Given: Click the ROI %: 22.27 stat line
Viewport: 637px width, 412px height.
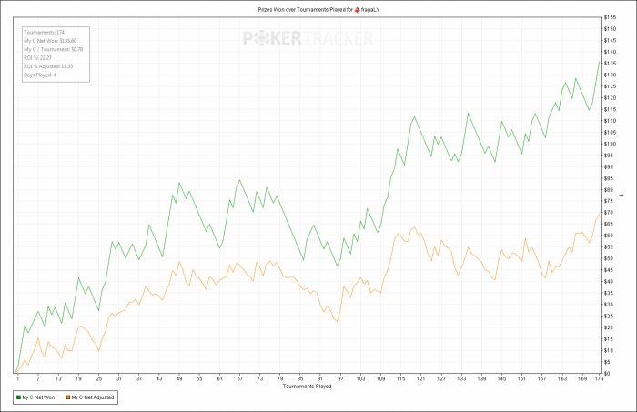Looking at the screenshot, I should point(37,57).
